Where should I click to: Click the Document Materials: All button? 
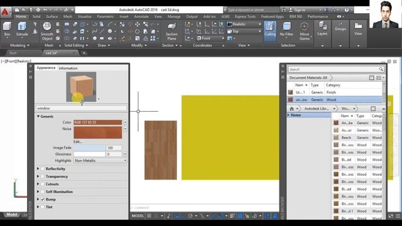click(308, 78)
